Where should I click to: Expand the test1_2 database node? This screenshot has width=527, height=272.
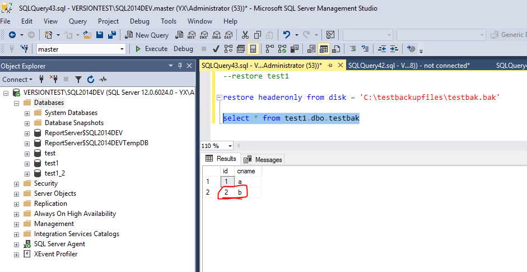[27, 174]
